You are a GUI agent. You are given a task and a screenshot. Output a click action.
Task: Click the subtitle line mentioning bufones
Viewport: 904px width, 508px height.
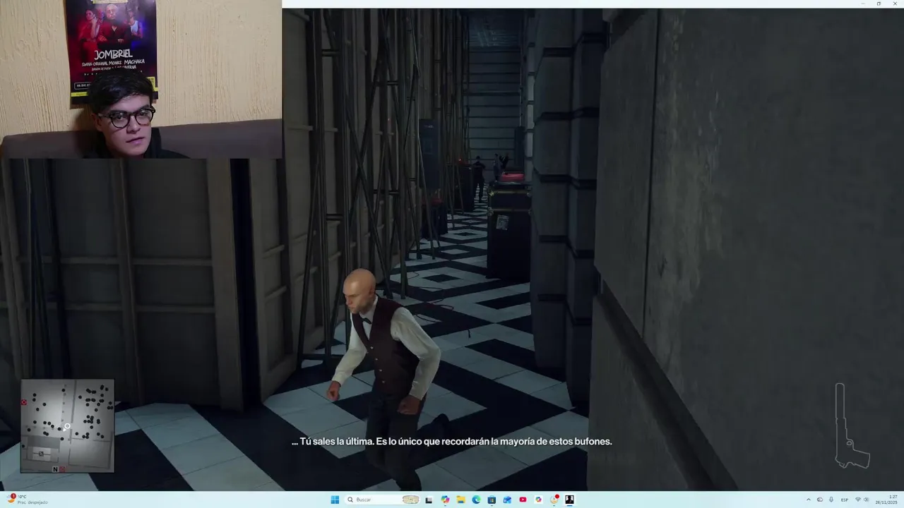pos(452,442)
